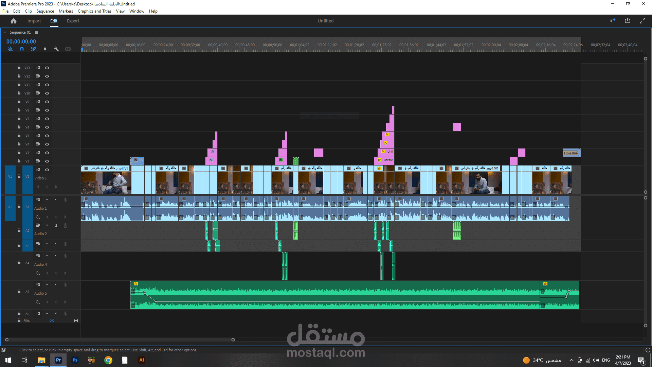Go to the Home screen icon

coord(14,21)
